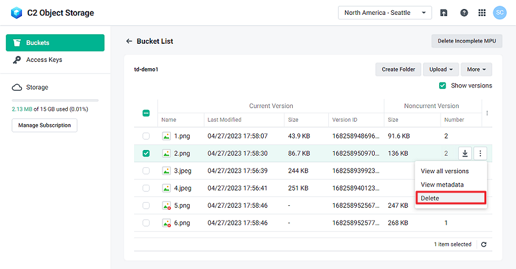This screenshot has width=516, height=269.
Task: Open the home/dashboard icon in the header
Action: pyautogui.click(x=444, y=13)
